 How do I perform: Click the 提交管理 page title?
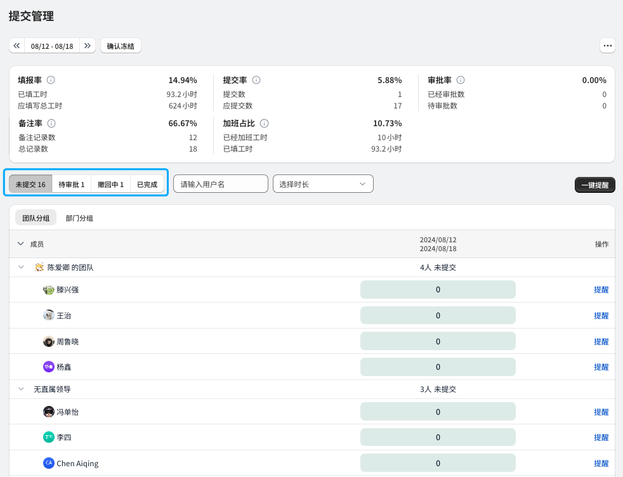31,16
